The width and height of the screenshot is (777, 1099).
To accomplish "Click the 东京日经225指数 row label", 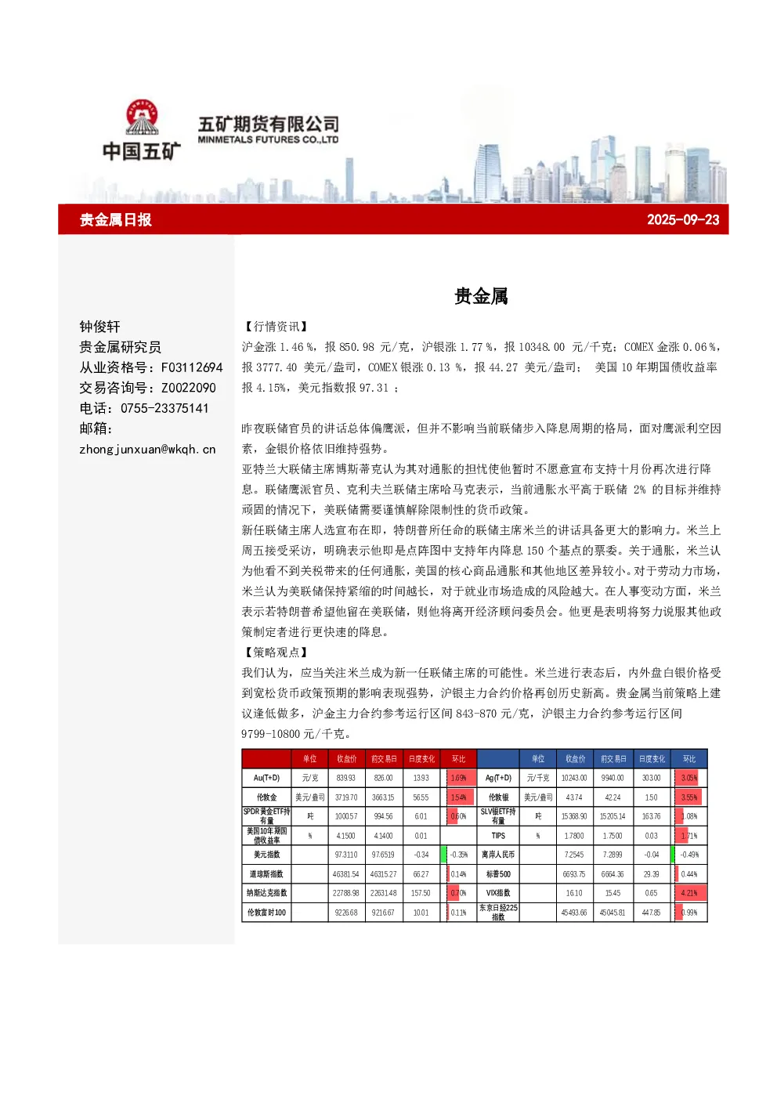I will tap(498, 913).
